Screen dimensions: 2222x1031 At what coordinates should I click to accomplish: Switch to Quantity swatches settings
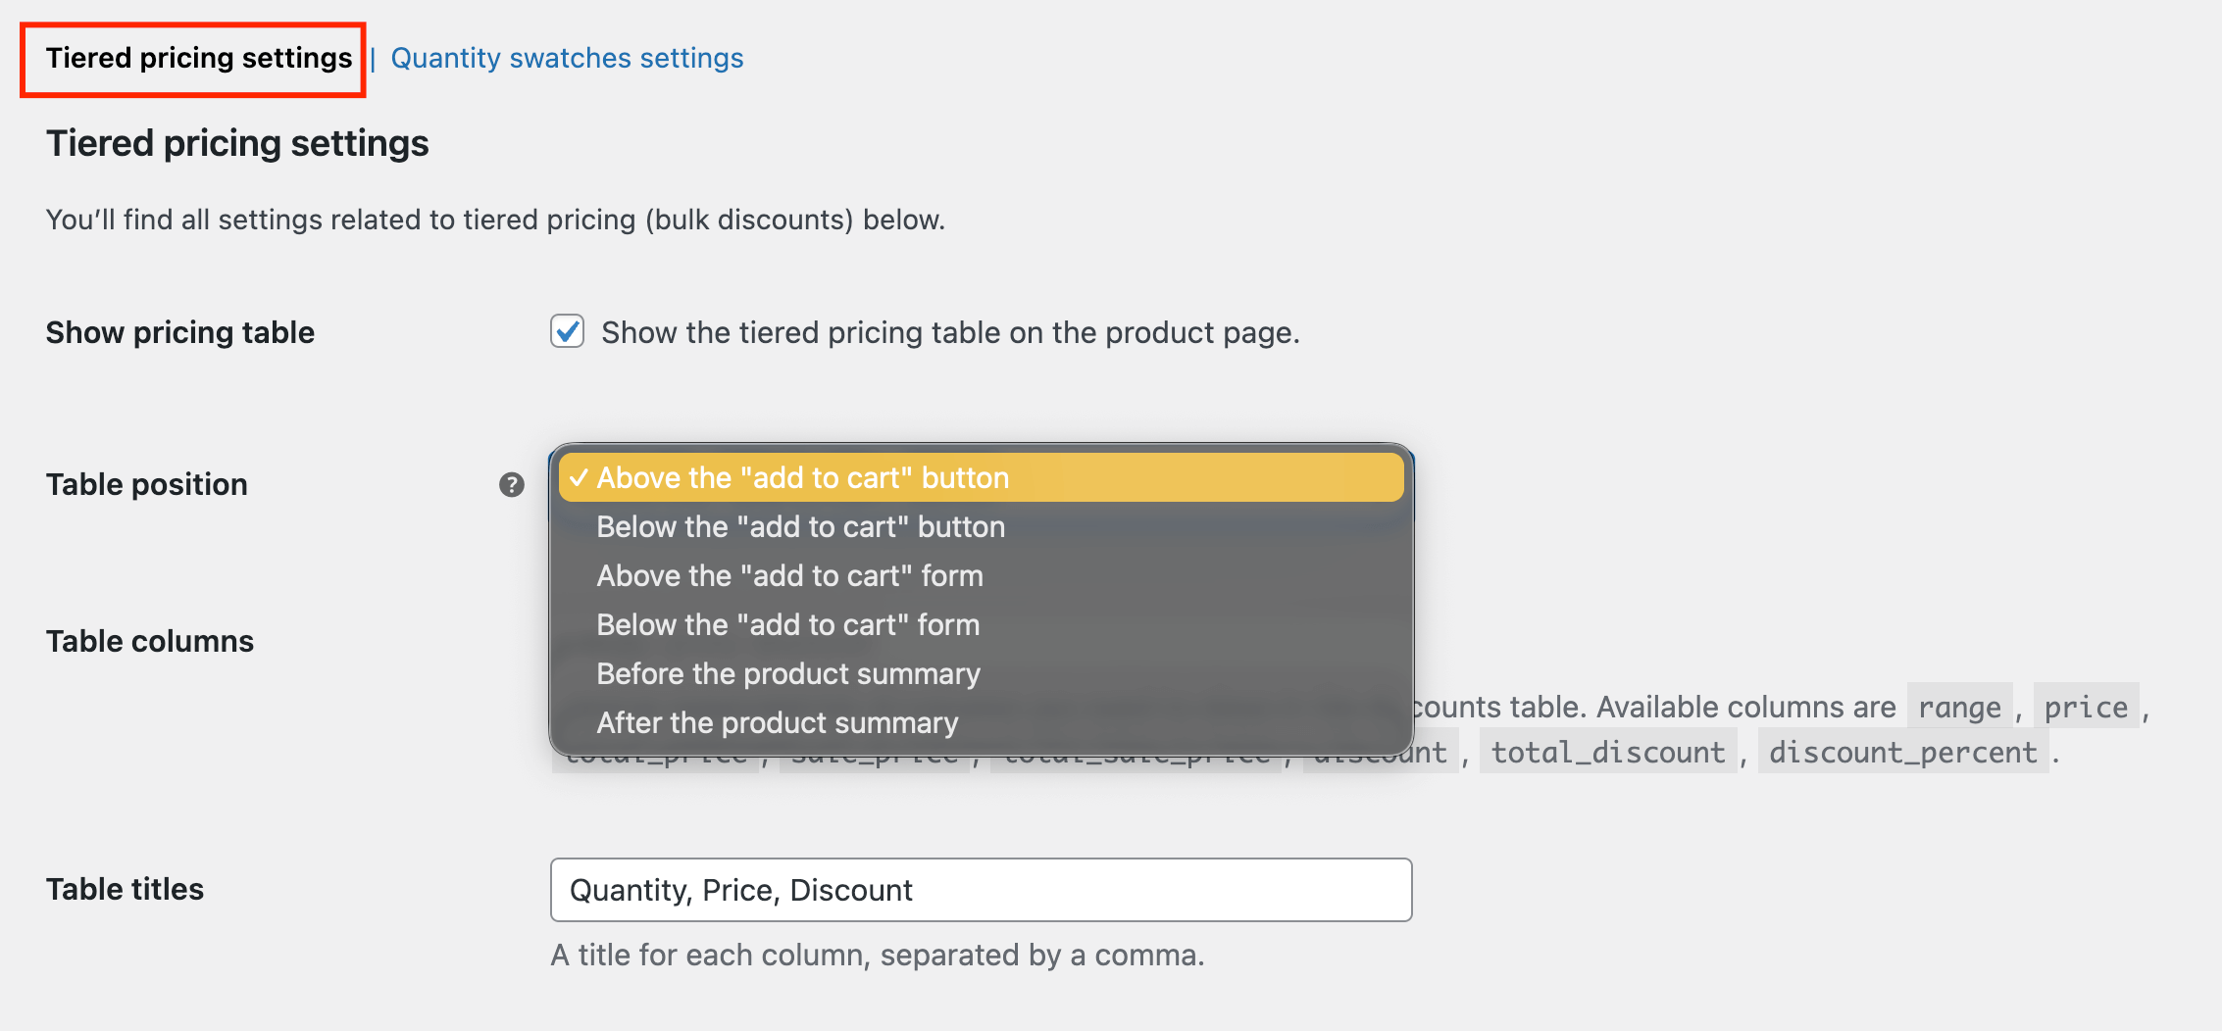click(x=567, y=58)
